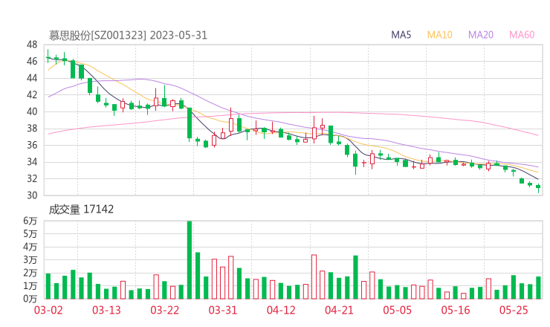
Task: Click the last candlestick at the chart's right edge
Action: [538, 187]
